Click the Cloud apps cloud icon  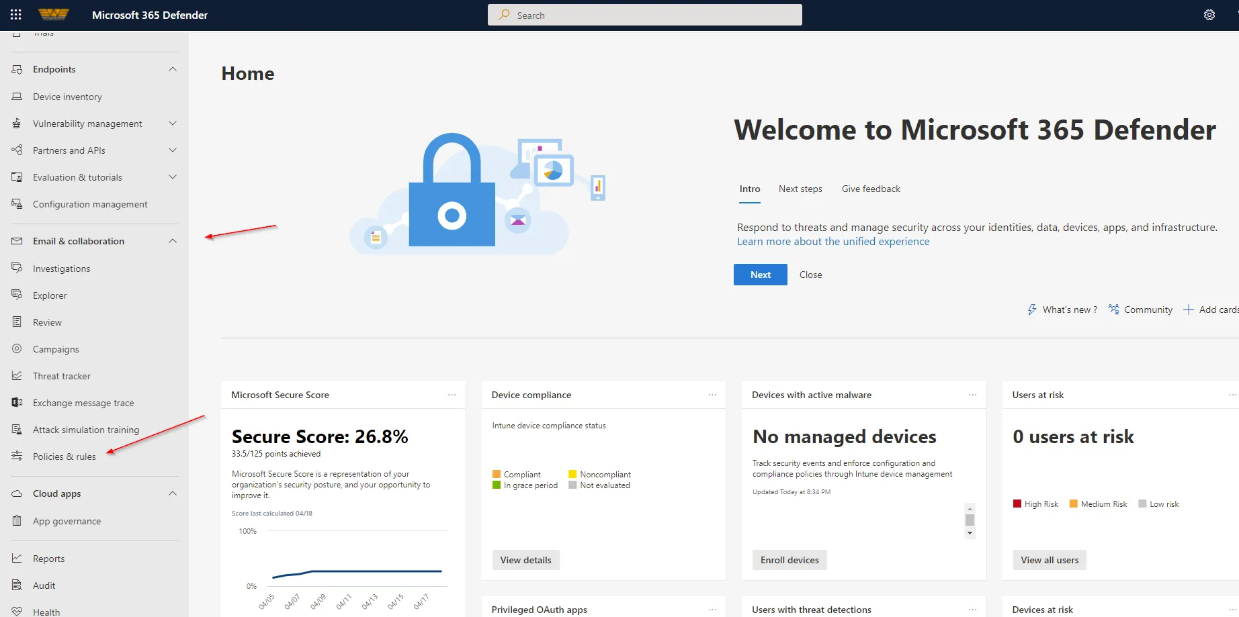pos(17,493)
